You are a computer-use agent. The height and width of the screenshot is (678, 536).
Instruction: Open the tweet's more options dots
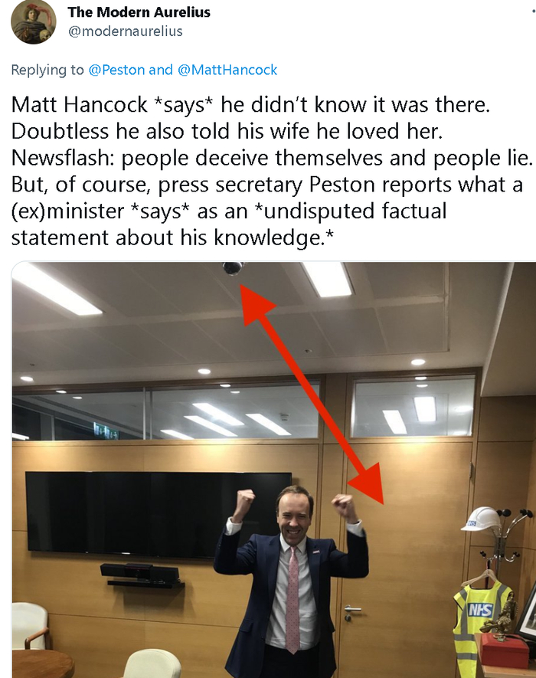coord(533,11)
